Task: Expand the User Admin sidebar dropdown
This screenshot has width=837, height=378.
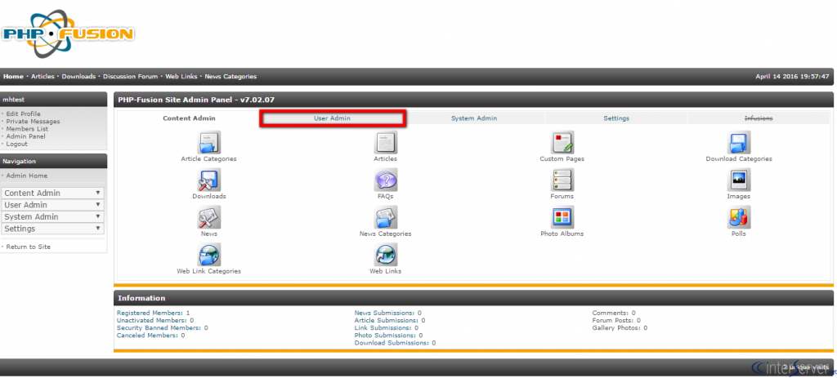Action: tap(53, 205)
